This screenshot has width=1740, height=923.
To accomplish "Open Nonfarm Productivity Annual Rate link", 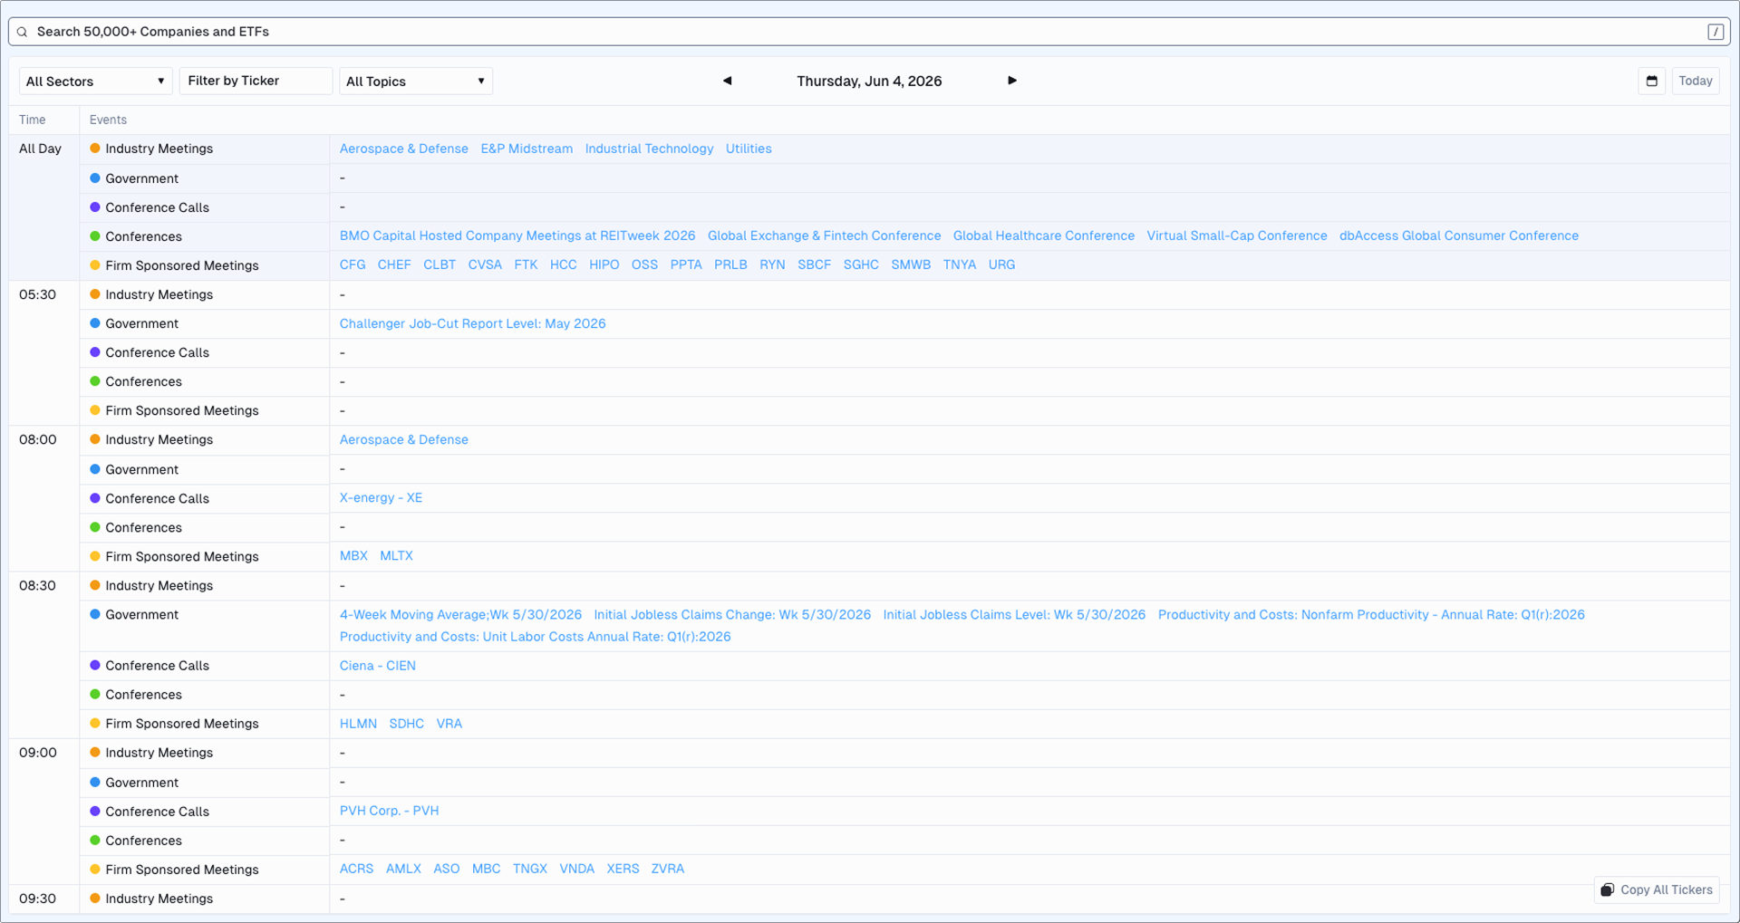I will point(1371,614).
